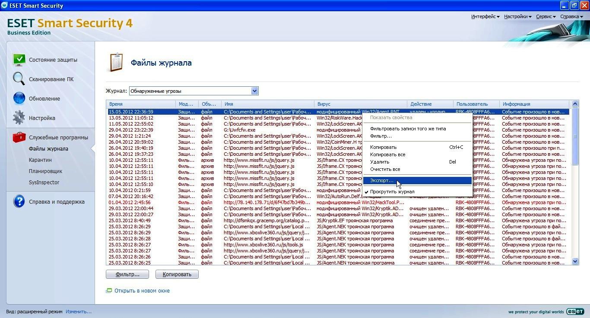Select the row with http://www.xboxlive360.ru/js/tools.js

(x=338, y=245)
